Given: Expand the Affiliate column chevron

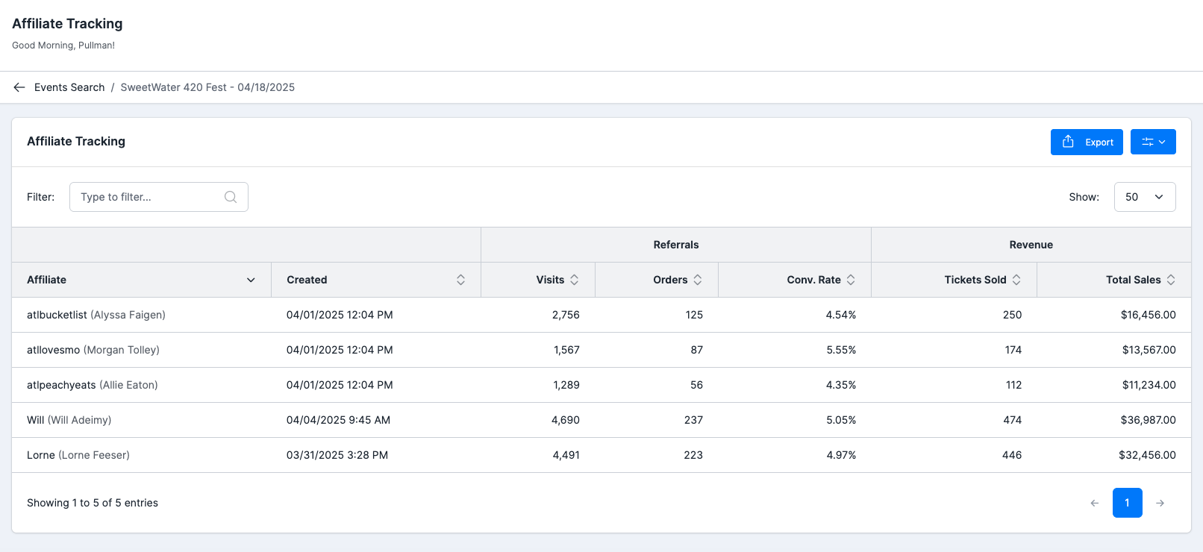Looking at the screenshot, I should pos(251,280).
